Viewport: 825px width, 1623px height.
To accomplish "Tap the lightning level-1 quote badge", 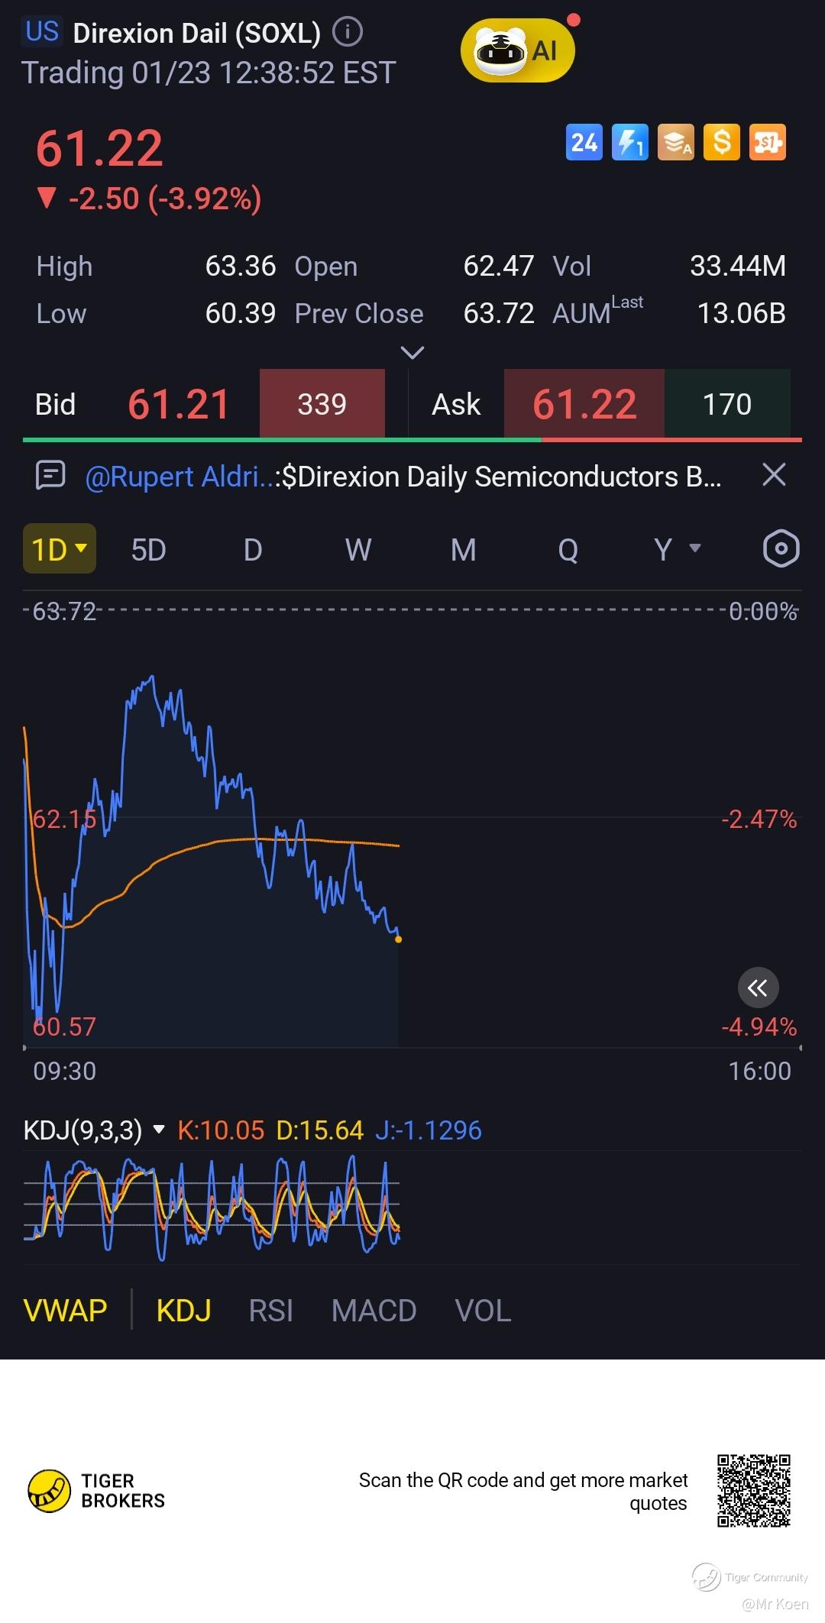I will [x=629, y=142].
